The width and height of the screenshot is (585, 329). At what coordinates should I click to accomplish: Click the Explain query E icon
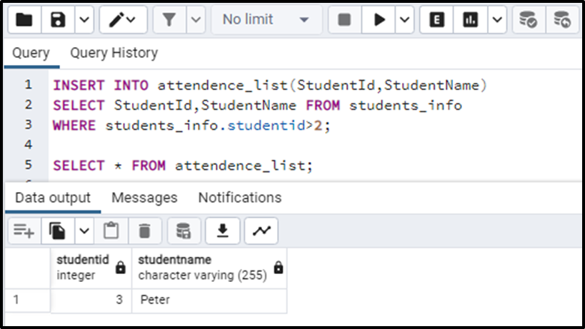point(436,21)
